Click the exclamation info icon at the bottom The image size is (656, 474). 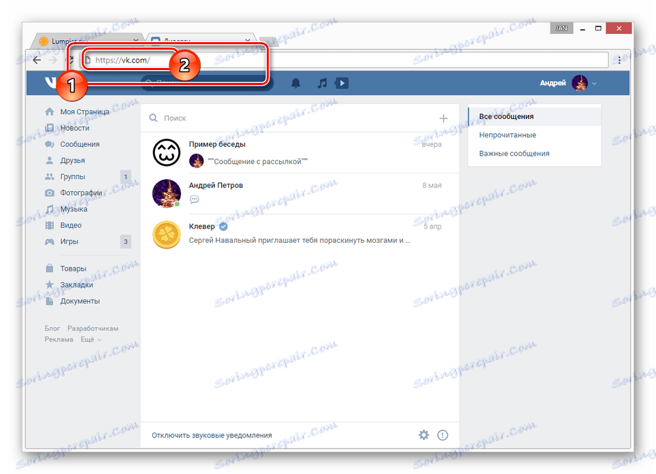pyautogui.click(x=442, y=435)
